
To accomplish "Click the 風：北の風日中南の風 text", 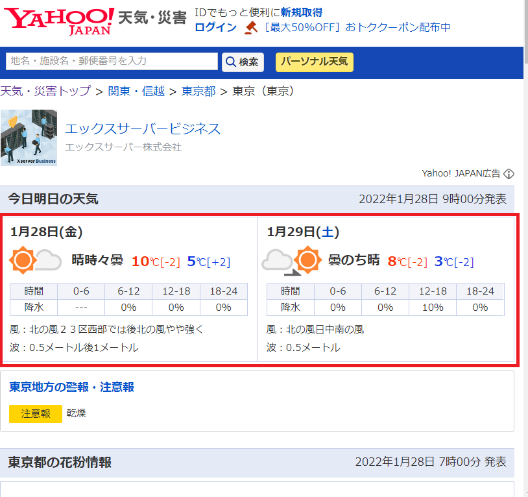I will pos(315,330).
